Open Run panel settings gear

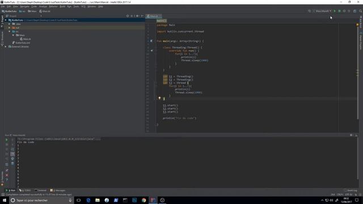tap(352, 135)
